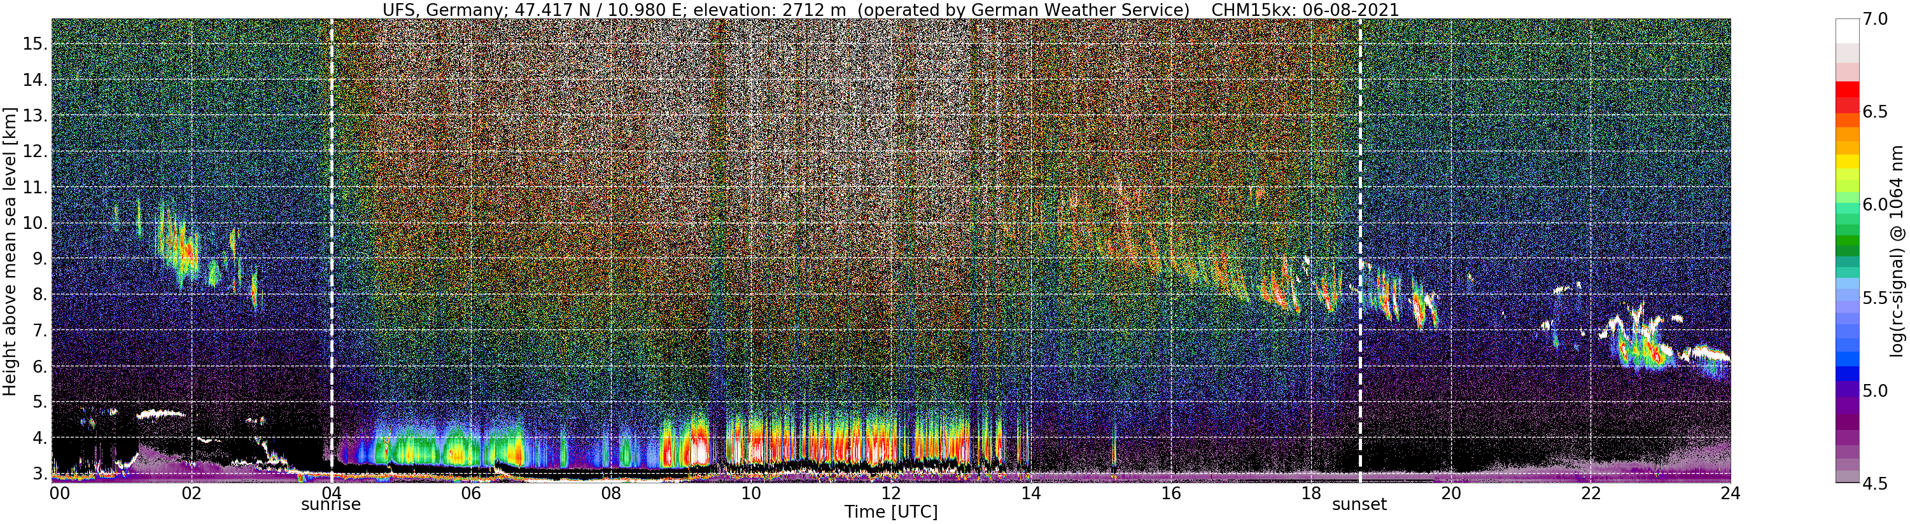Click the time axis tick '08'
This screenshot has height=524, width=1910.
point(611,493)
